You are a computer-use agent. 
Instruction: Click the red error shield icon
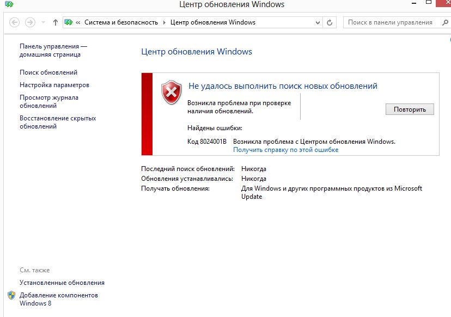(172, 92)
